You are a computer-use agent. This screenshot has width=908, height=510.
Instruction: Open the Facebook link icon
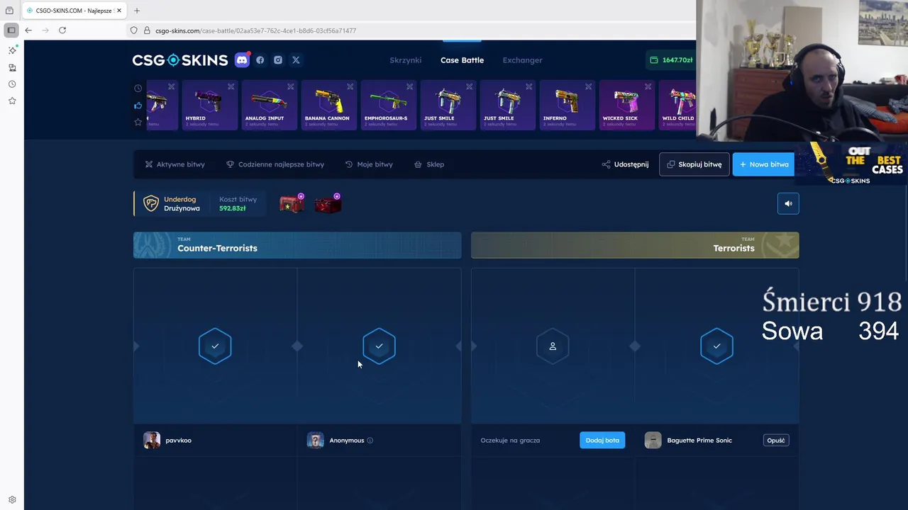pos(260,60)
